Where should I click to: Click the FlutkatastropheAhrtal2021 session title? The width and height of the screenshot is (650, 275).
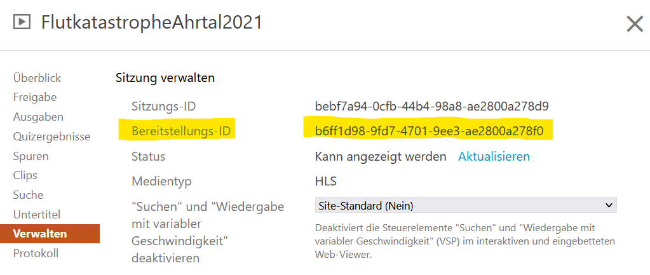(152, 22)
